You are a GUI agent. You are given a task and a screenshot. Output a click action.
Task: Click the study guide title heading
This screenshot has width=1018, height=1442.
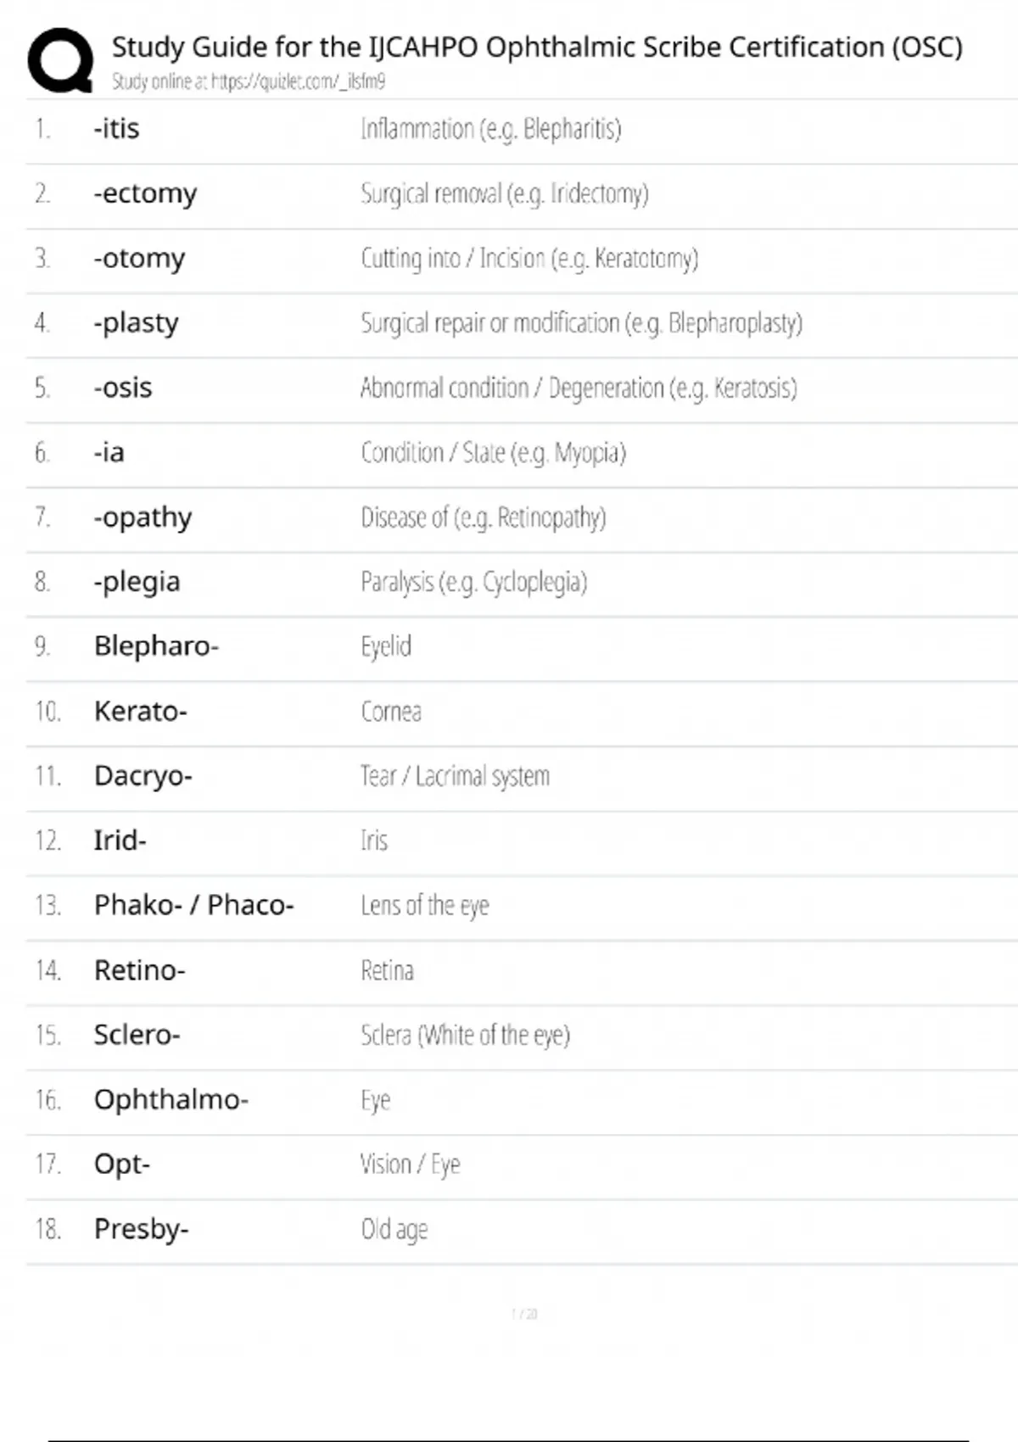(x=537, y=47)
